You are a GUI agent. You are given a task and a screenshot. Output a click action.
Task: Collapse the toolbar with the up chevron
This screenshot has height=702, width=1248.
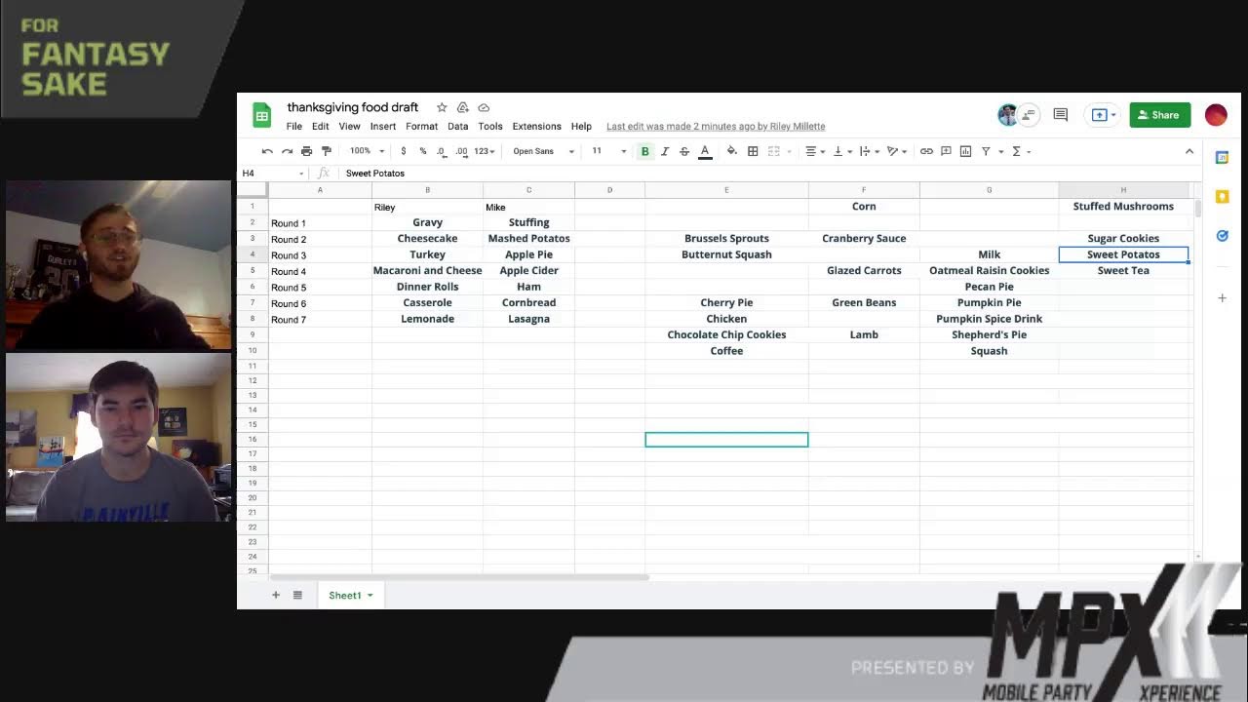pos(1189,151)
